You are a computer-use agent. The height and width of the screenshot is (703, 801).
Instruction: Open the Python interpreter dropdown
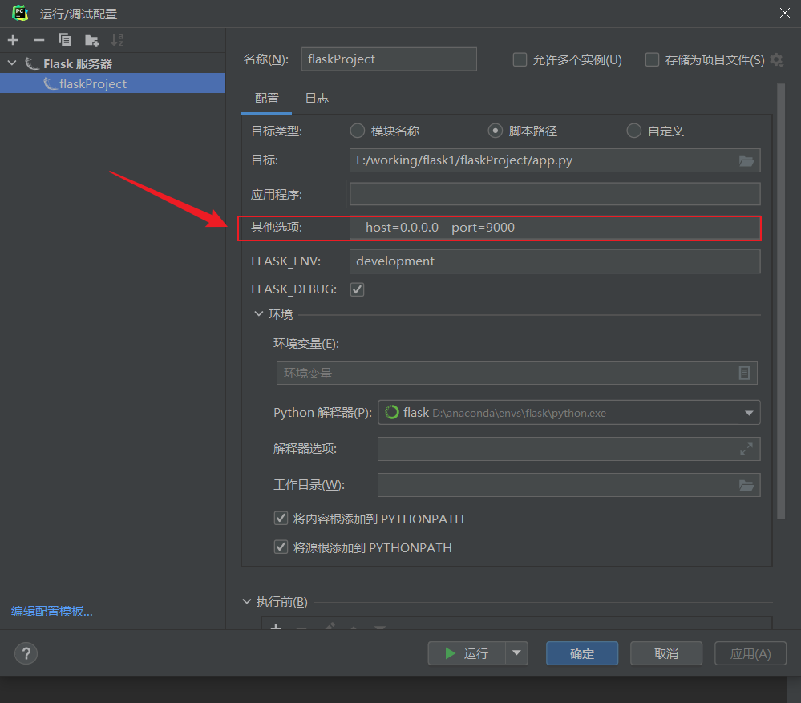(749, 413)
